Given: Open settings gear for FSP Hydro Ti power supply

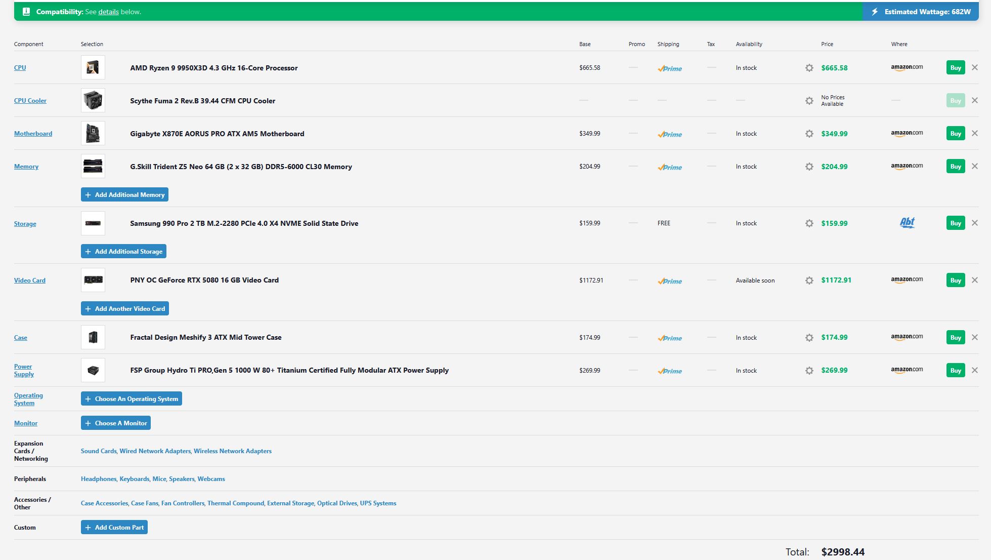Looking at the screenshot, I should [809, 371].
